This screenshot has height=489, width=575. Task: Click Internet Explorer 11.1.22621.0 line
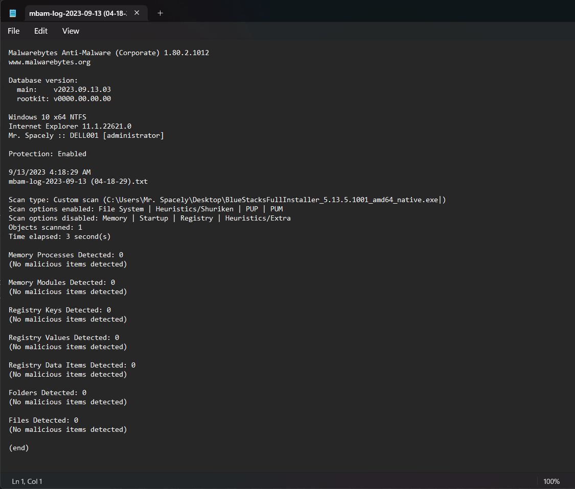(70, 126)
